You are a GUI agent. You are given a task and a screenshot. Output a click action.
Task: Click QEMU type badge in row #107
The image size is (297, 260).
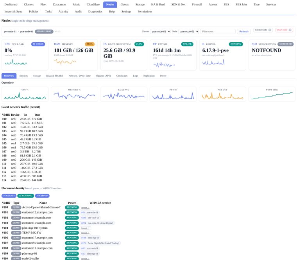point(16,243)
